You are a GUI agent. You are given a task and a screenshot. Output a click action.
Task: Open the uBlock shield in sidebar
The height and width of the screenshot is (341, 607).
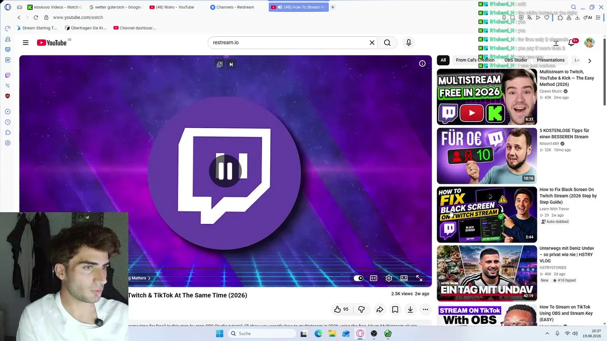coord(8,96)
